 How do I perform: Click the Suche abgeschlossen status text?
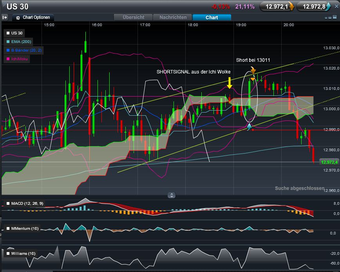[300, 188]
